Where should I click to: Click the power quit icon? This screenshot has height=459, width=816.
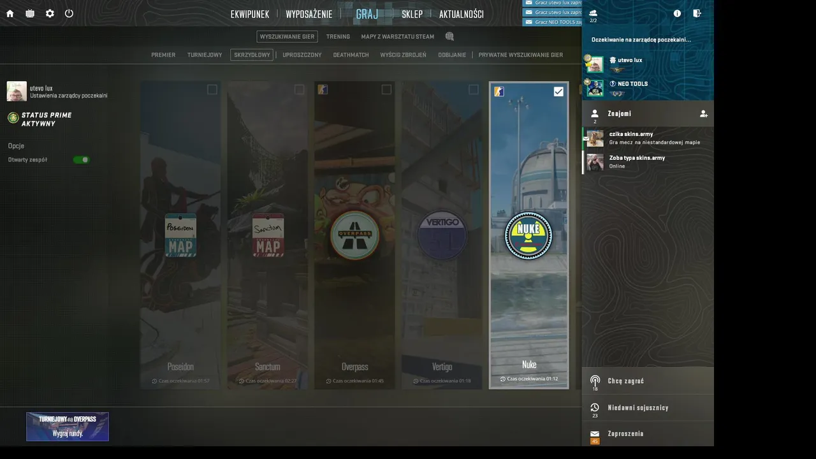pos(69,13)
